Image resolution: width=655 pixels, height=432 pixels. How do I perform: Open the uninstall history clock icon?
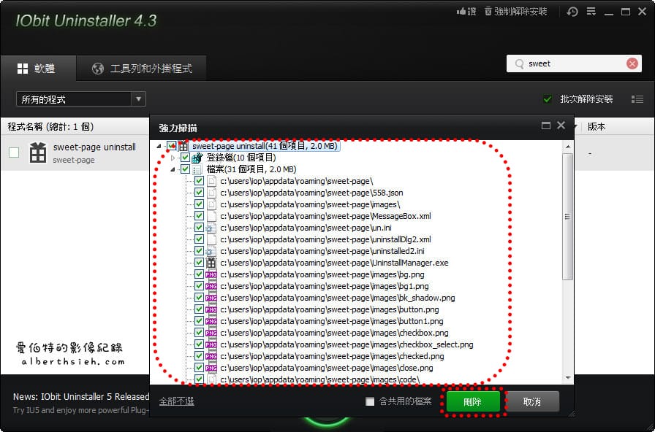pyautogui.click(x=572, y=12)
